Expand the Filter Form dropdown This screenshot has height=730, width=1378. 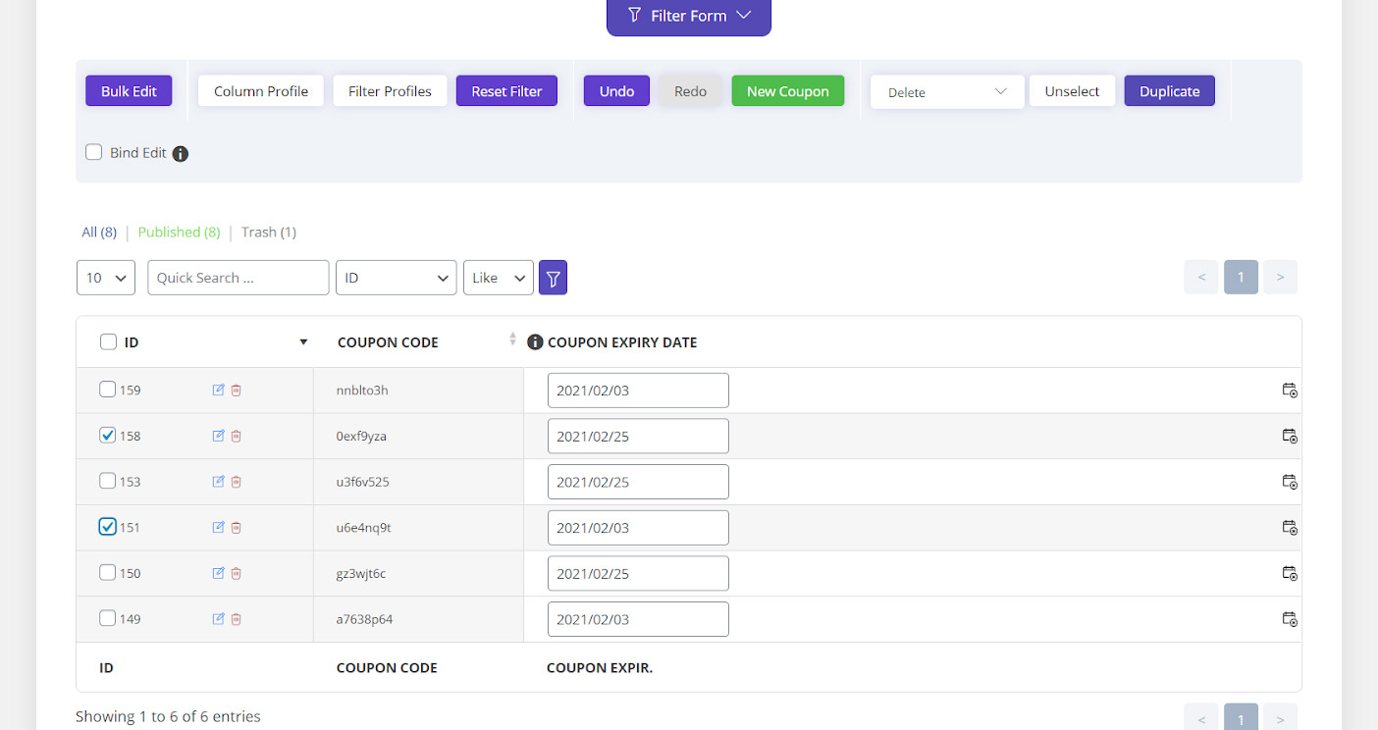(x=689, y=16)
